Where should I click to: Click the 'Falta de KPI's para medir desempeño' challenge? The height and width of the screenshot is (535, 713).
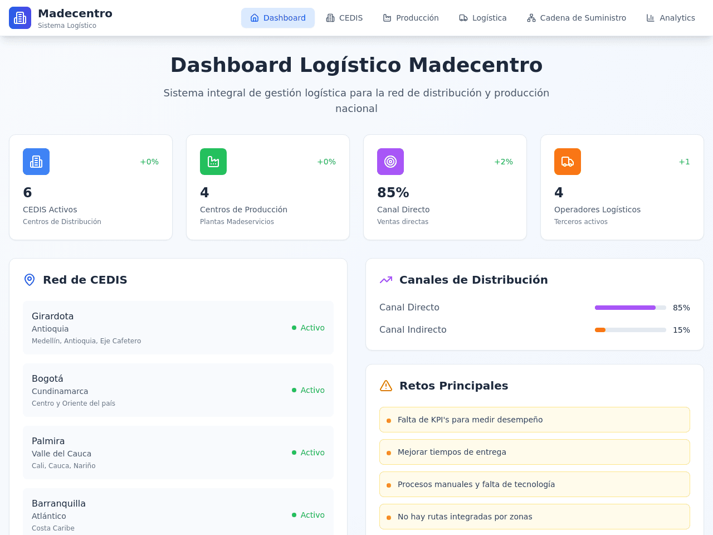[535, 420]
